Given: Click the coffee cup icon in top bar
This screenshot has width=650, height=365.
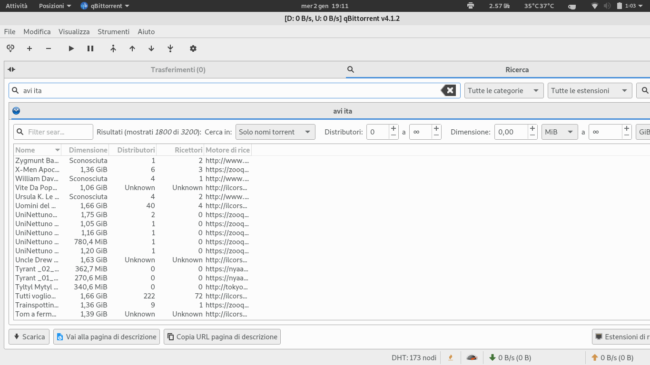Looking at the screenshot, I should click(x=572, y=6).
